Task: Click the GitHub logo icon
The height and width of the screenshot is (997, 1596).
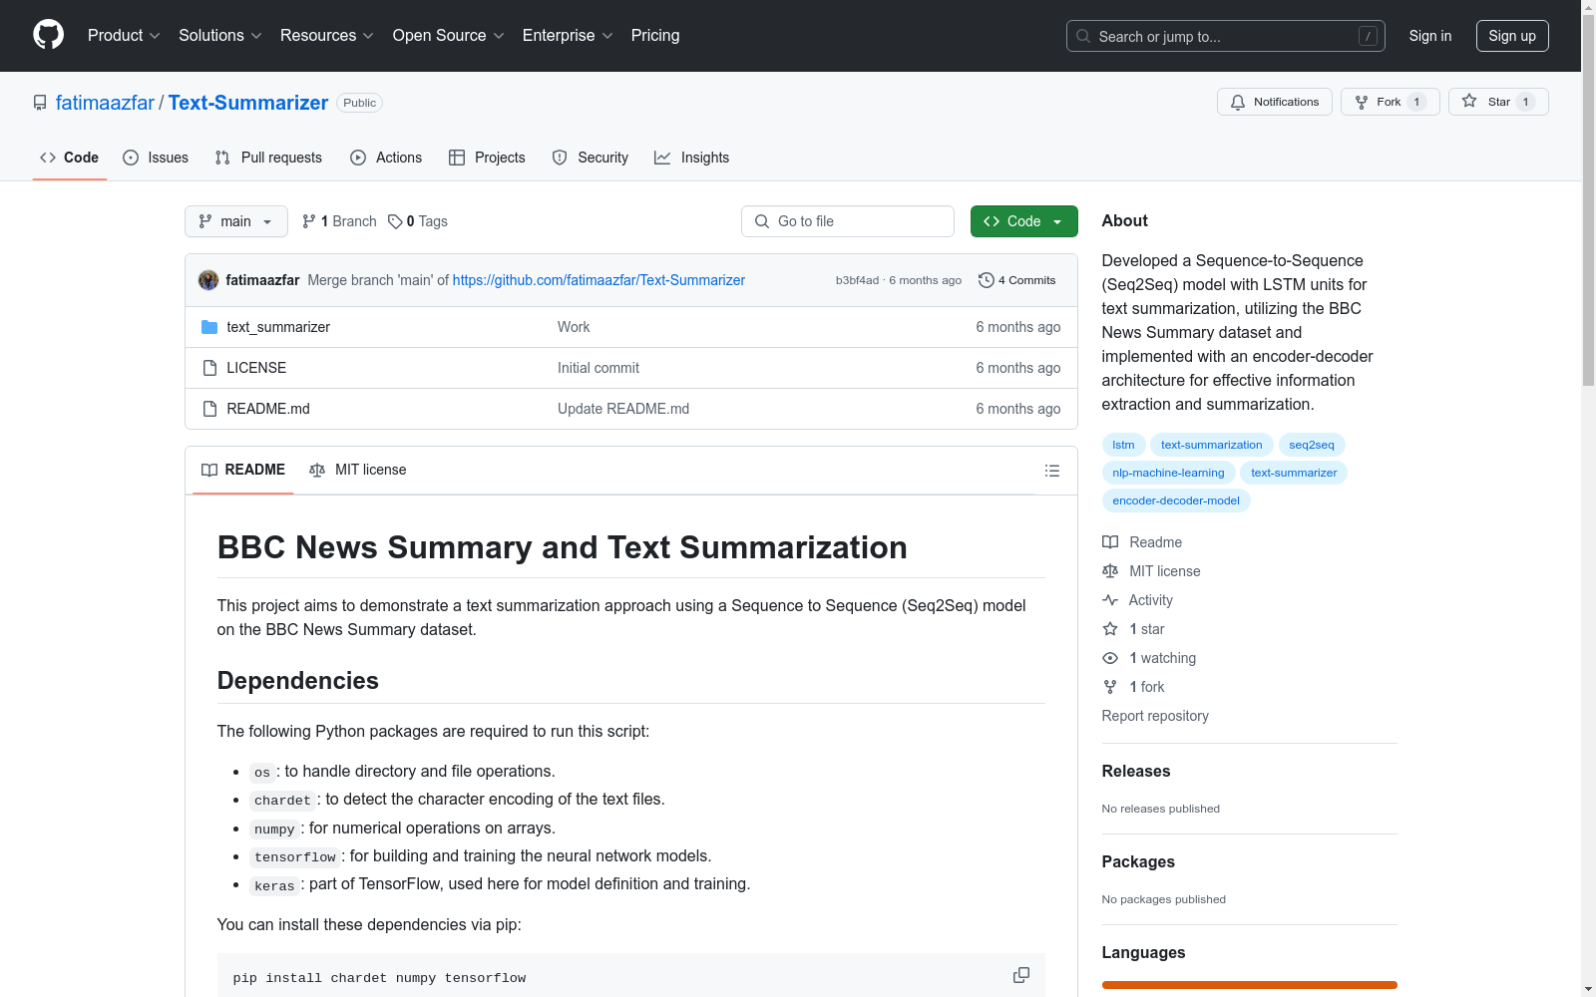Action: (x=48, y=35)
